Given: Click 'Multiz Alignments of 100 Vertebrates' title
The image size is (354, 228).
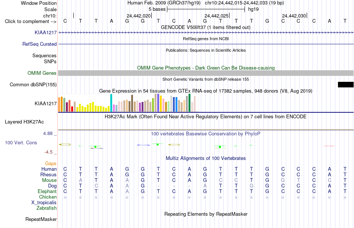Looking at the screenshot, I should coord(206,158).
